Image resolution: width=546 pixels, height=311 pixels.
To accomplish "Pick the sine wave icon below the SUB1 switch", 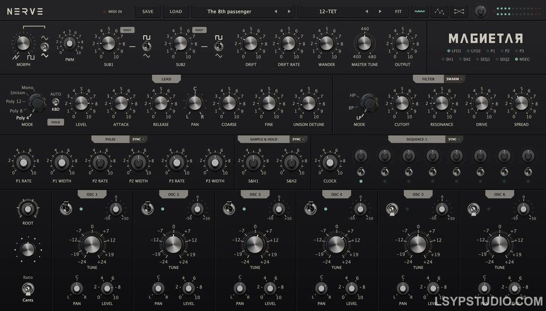I will pyautogui.click(x=147, y=55).
